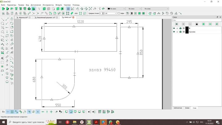Toggle free snap crosshair button
222x125 pixels.
click(8, 112)
